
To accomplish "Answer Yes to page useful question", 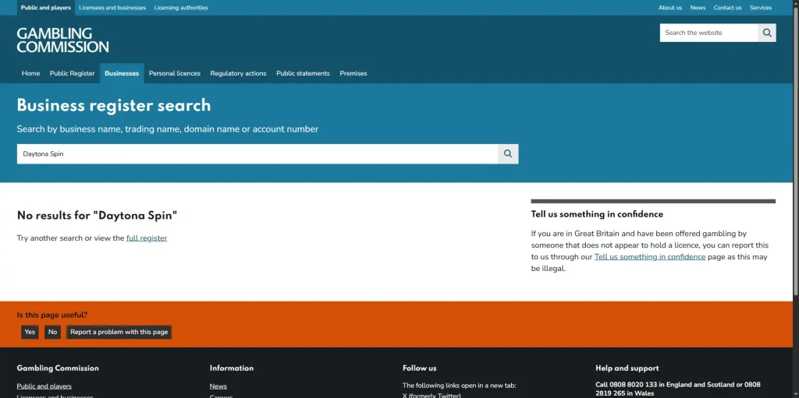I will click(30, 332).
